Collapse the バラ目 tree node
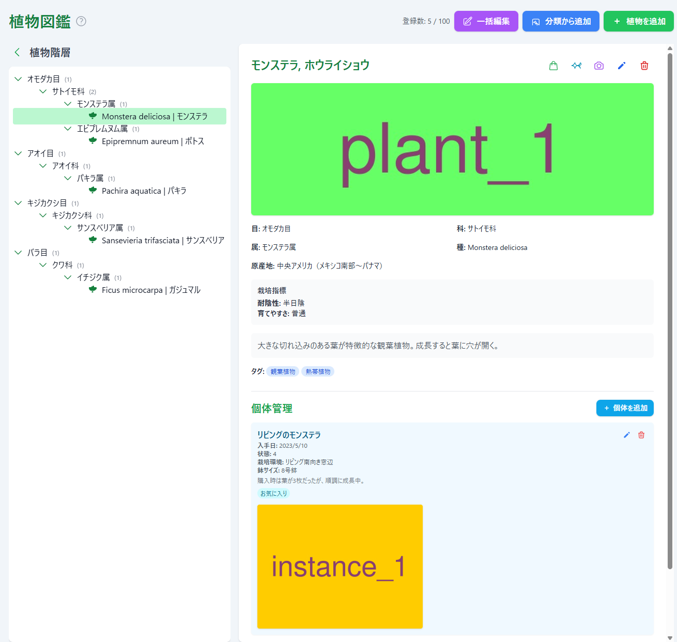The width and height of the screenshot is (677, 642). pos(18,253)
